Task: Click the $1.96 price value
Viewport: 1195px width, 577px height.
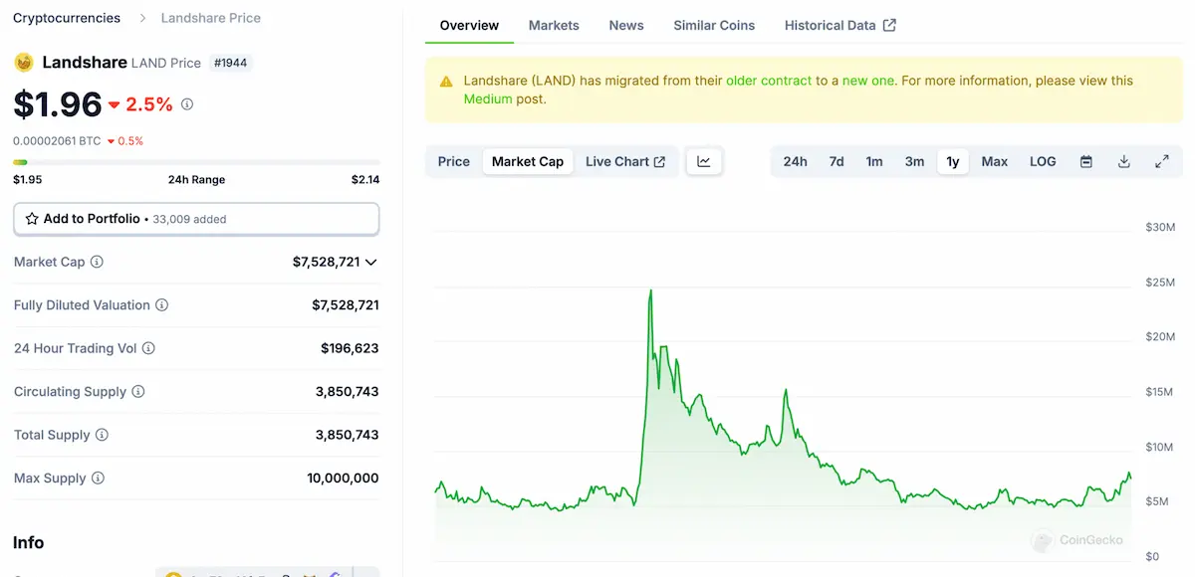Action: click(x=58, y=103)
